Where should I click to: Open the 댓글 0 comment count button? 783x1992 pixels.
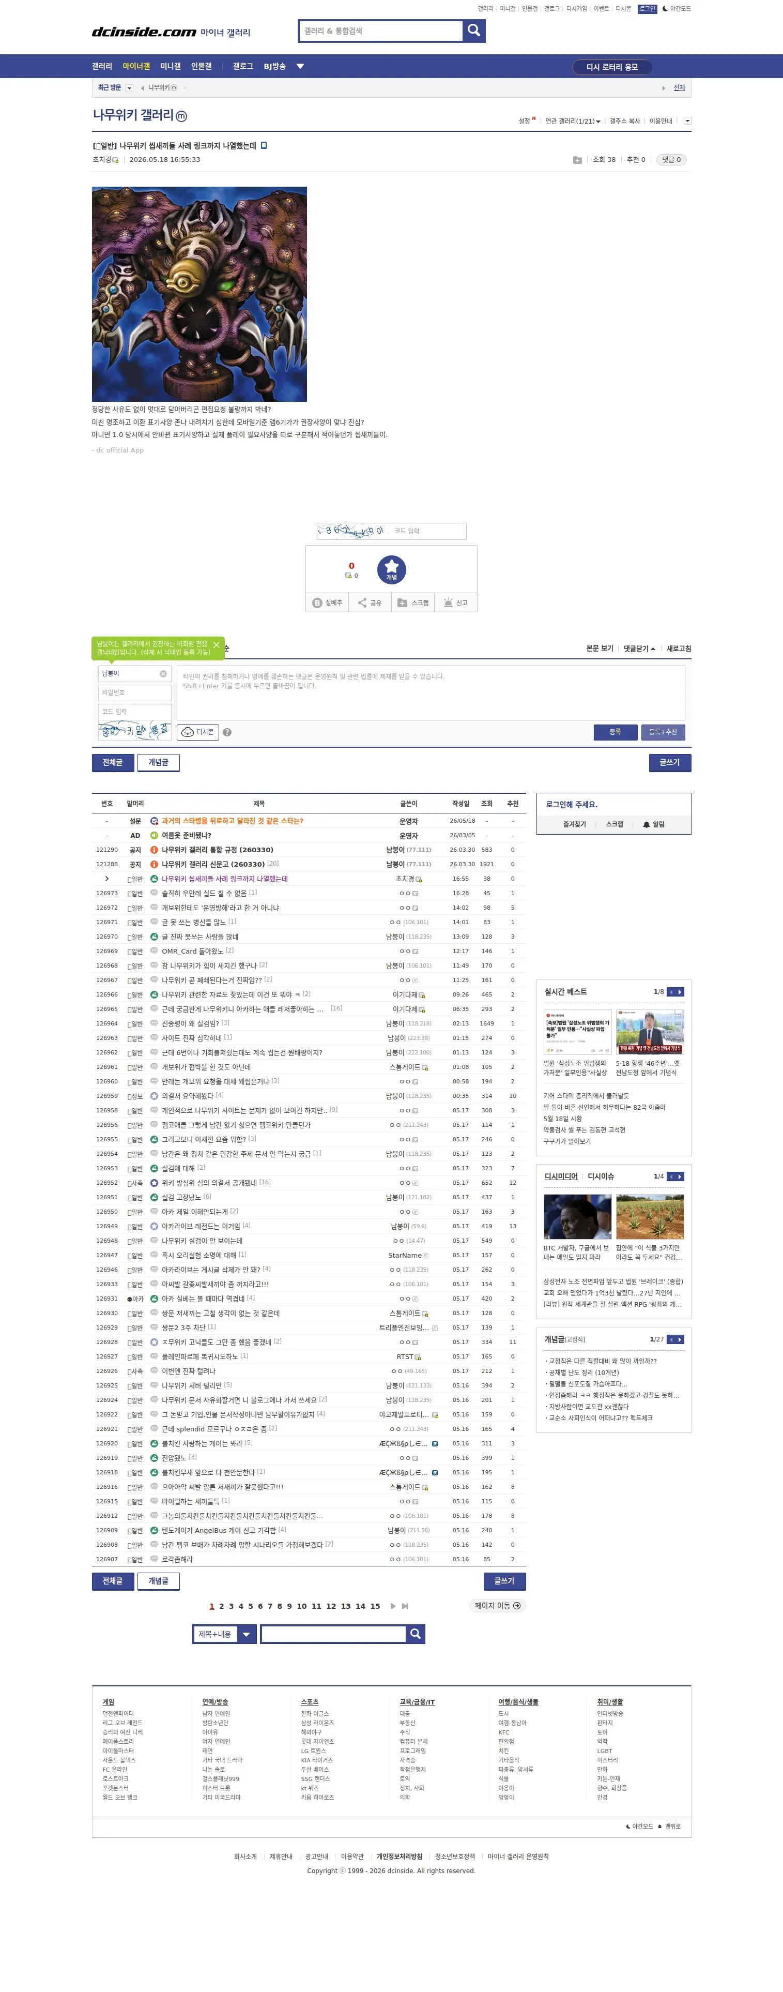tap(671, 160)
